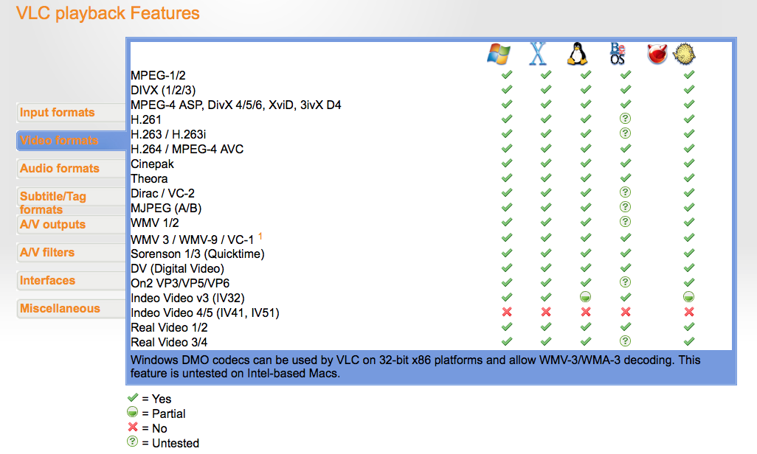This screenshot has height=454, width=757.
Task: Show the A/V filters tab
Action: click(71, 252)
